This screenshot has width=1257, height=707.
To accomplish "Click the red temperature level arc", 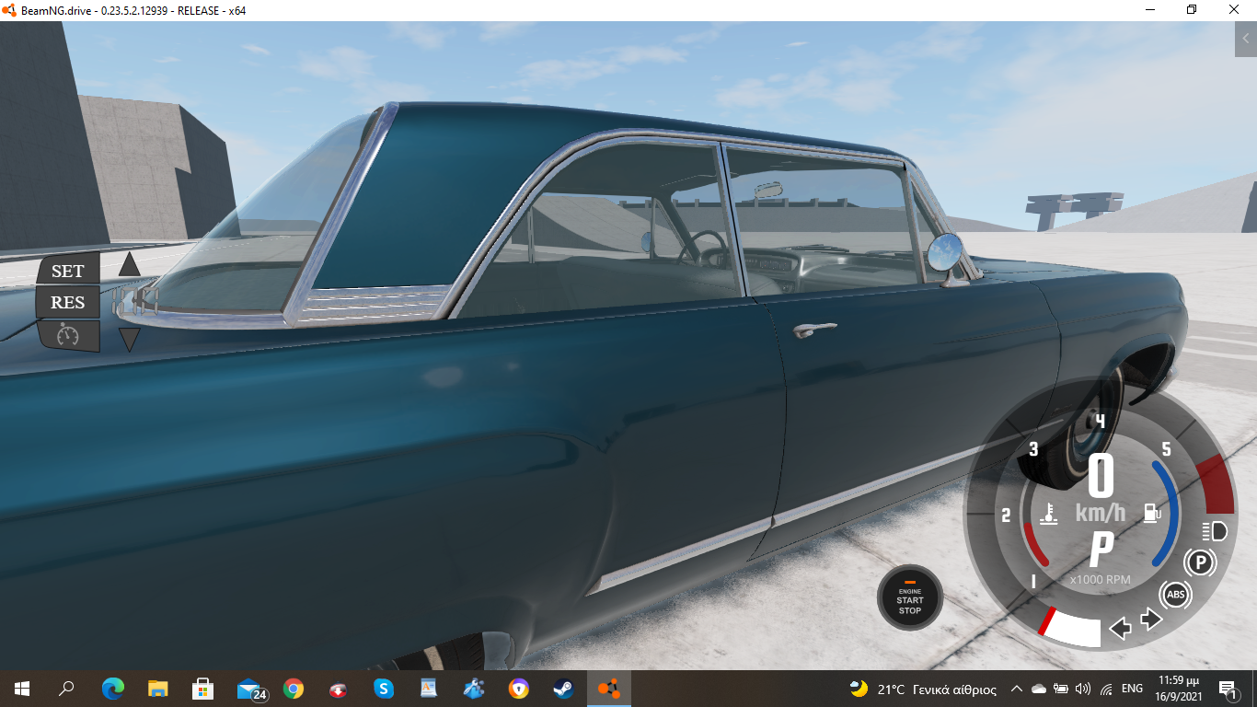I will pos(1033,544).
